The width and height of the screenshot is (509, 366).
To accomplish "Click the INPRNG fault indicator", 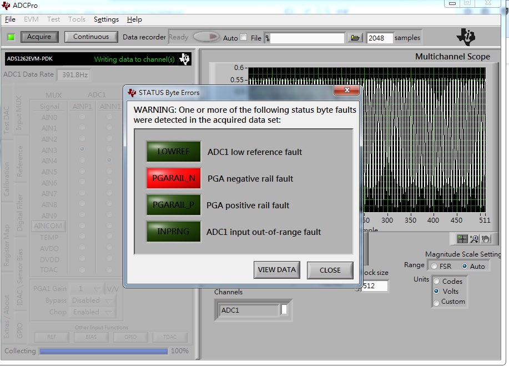I will click(173, 231).
